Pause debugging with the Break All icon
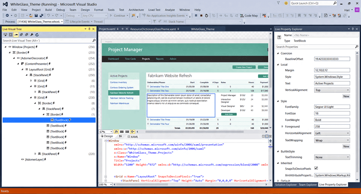This screenshot has width=361, height=194. (x=196, y=16)
